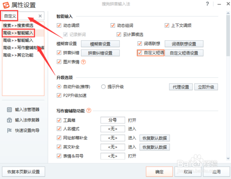
Task: Toggle the 人名模式 checkbox
Action: pos(59,129)
